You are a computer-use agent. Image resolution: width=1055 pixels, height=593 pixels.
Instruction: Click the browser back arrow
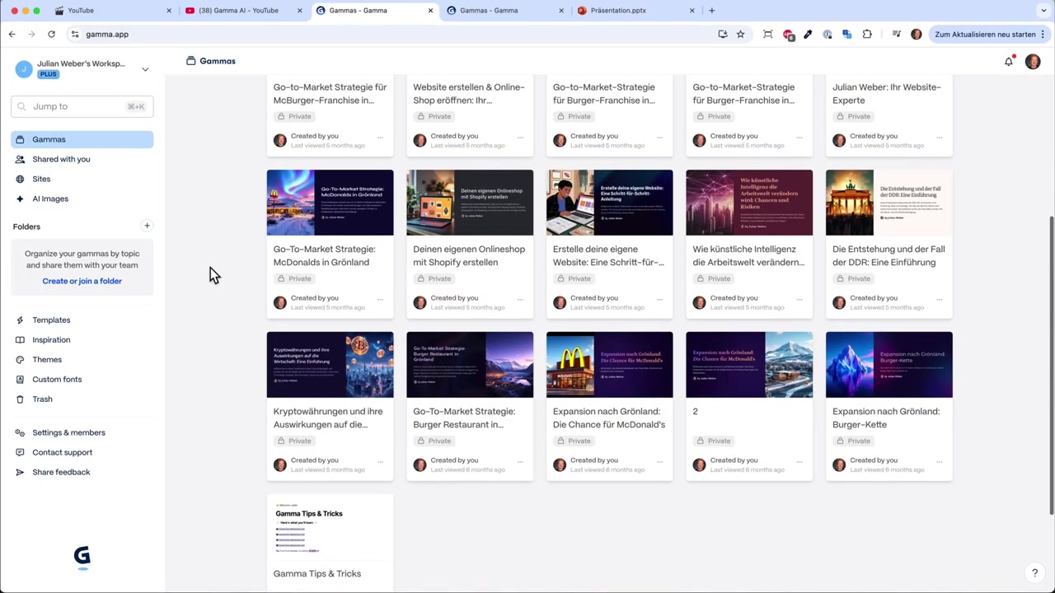pyautogui.click(x=12, y=34)
